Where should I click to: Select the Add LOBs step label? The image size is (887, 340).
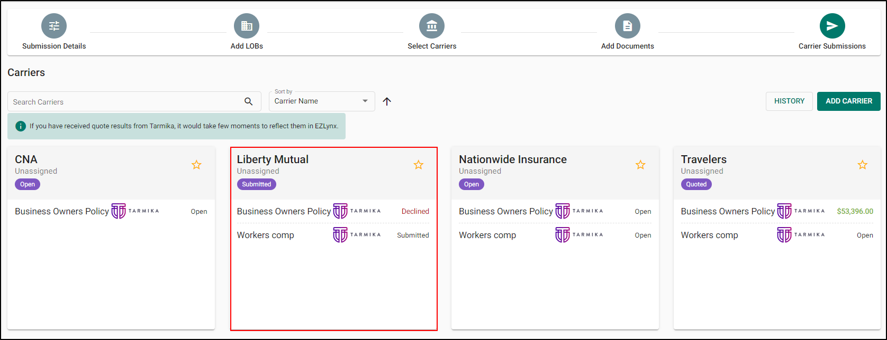(x=247, y=46)
